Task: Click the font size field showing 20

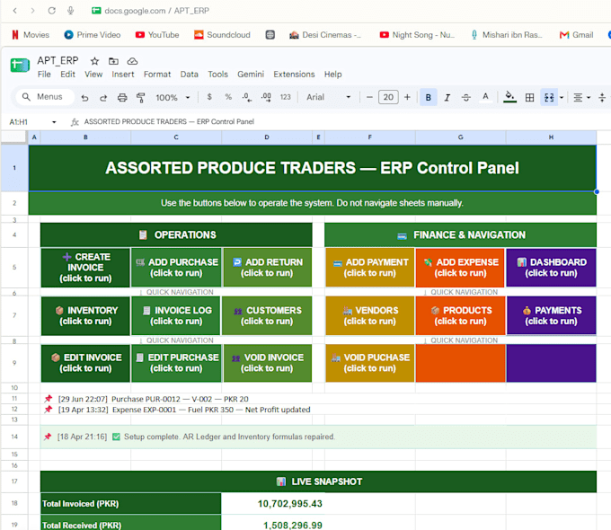Action: pyautogui.click(x=388, y=97)
